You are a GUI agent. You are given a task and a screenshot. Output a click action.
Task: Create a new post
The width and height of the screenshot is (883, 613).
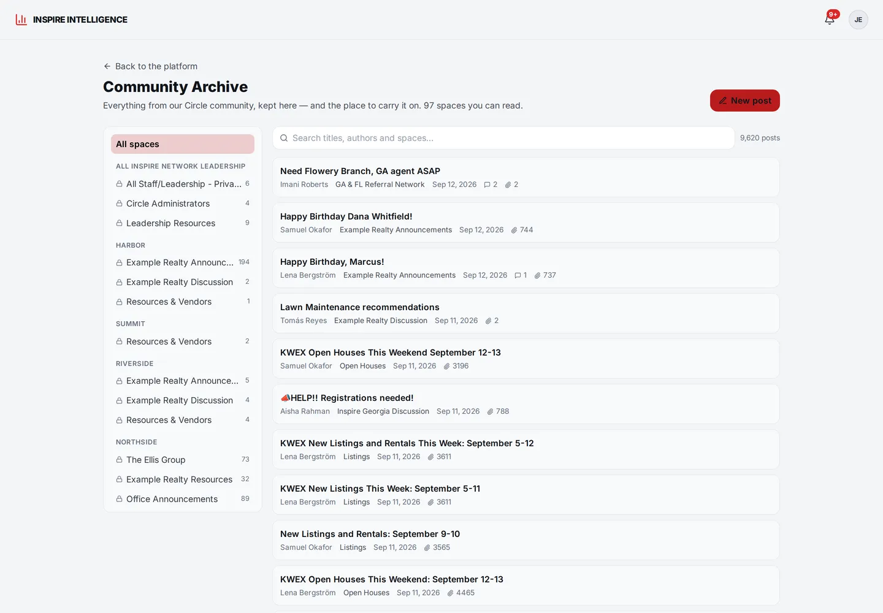[745, 101]
